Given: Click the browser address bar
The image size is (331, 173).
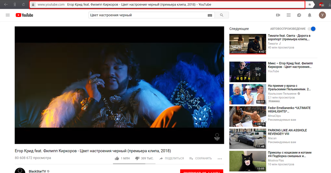Looking at the screenshot, I should click(x=167, y=5).
